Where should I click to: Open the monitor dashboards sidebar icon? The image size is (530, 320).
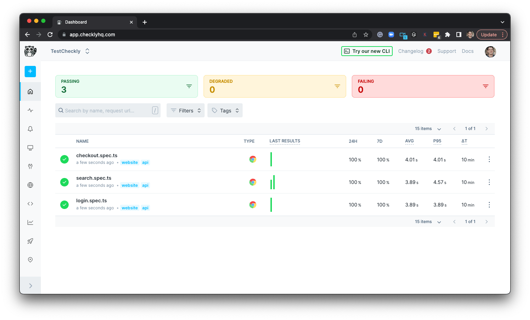(30, 148)
